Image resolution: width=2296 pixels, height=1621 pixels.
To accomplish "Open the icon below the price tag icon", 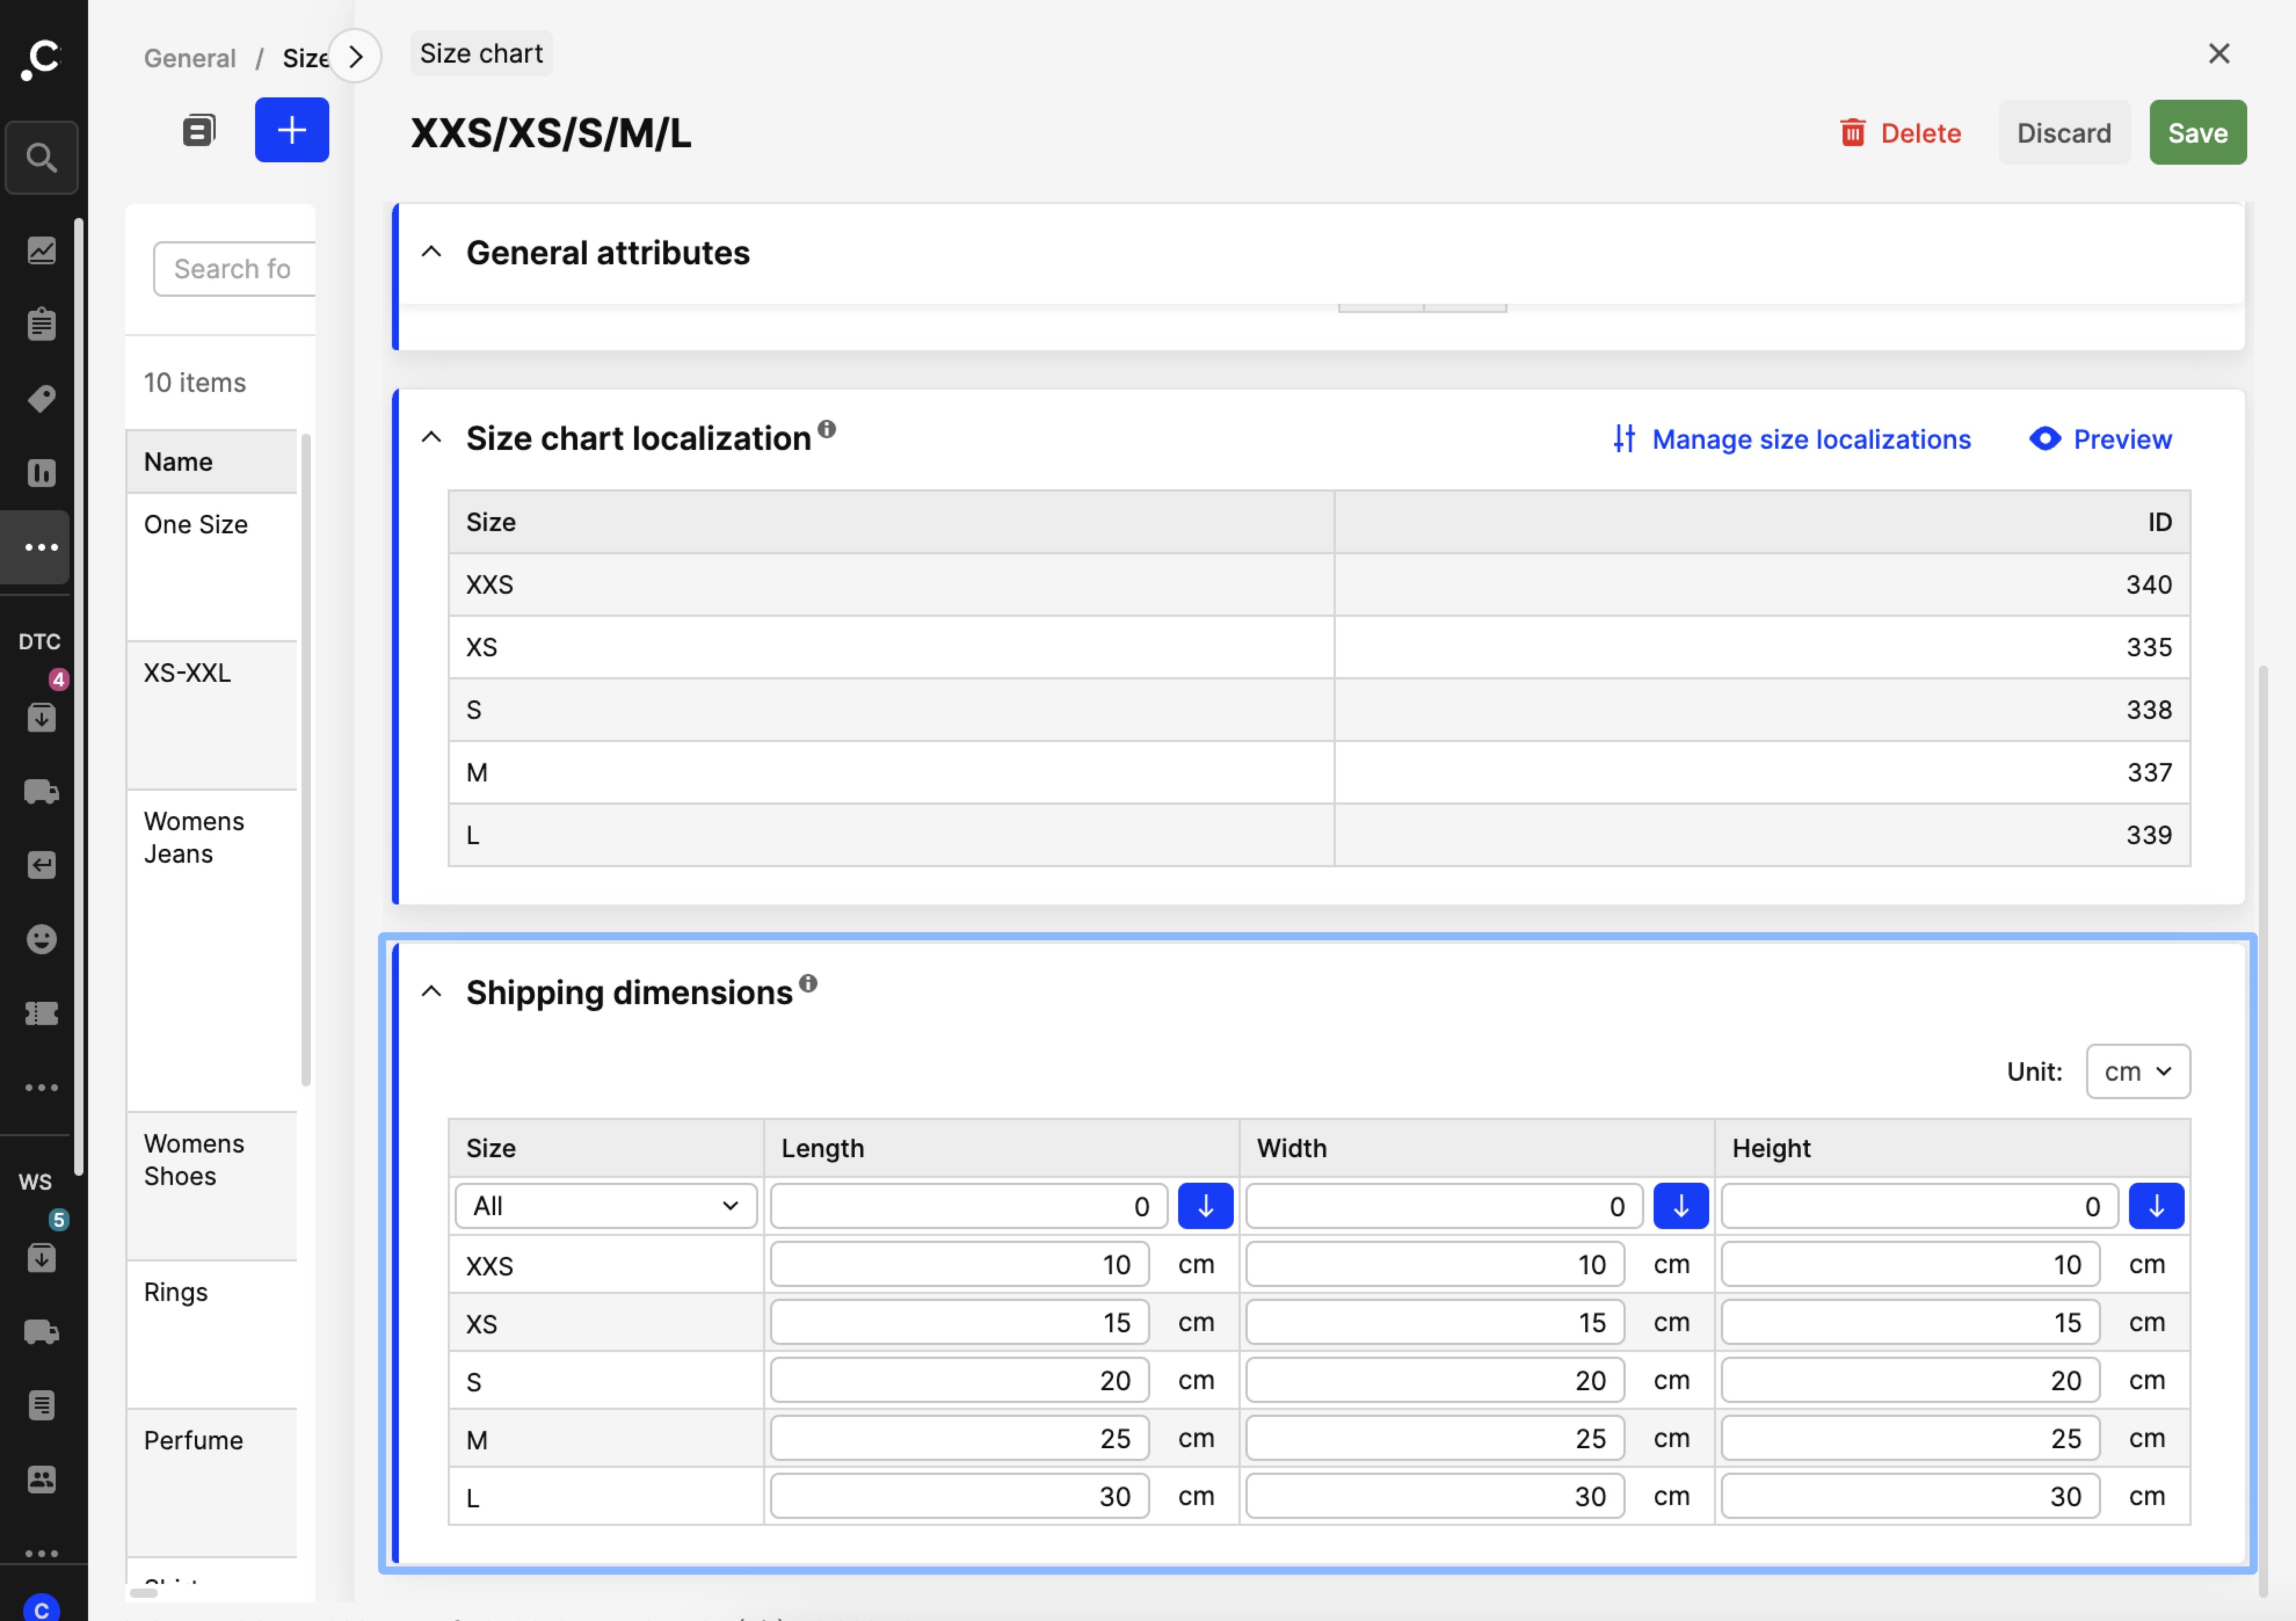I will (x=41, y=473).
